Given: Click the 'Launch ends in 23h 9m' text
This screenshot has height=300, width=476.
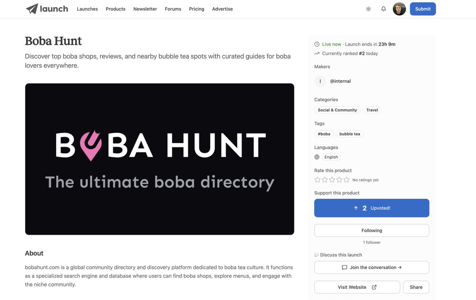Looking at the screenshot, I should [370, 44].
